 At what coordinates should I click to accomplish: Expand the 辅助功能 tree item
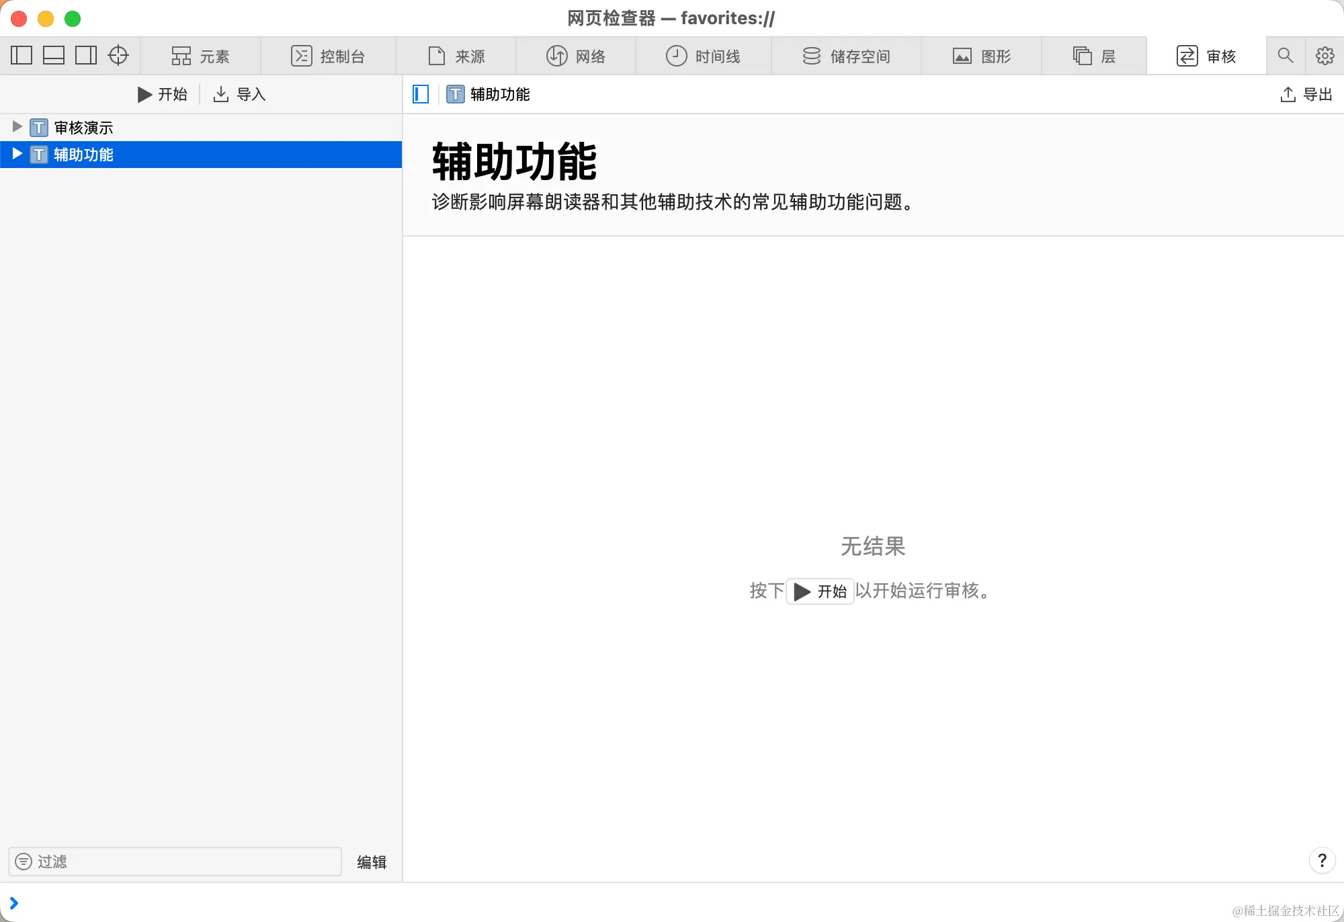(x=17, y=154)
